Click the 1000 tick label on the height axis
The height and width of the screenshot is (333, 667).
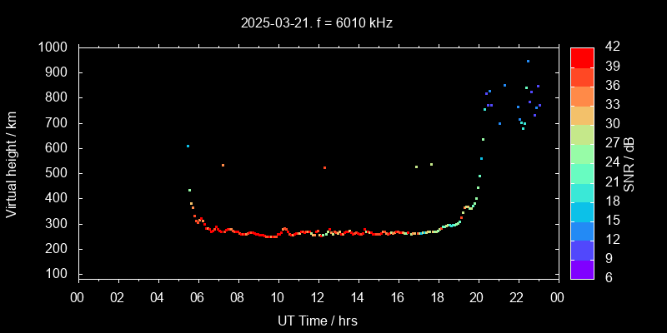54,47
